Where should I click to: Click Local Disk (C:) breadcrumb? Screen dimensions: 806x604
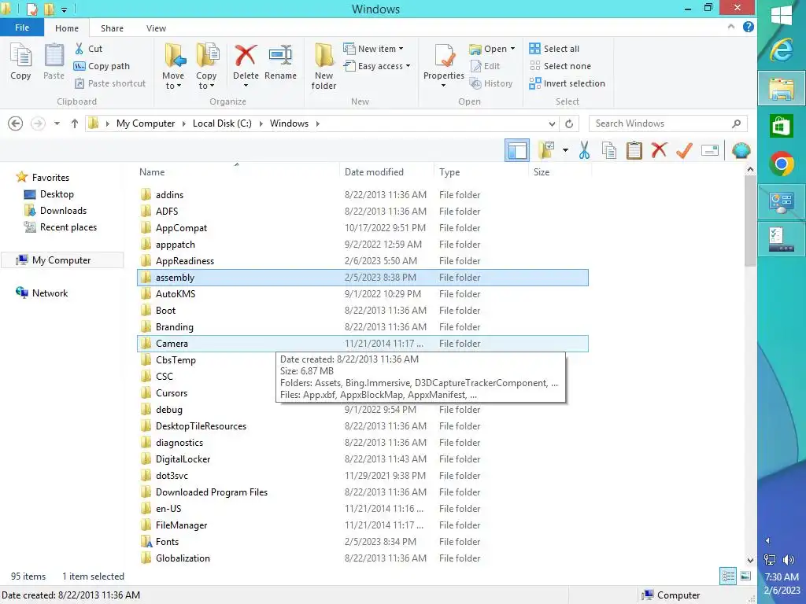click(x=222, y=123)
